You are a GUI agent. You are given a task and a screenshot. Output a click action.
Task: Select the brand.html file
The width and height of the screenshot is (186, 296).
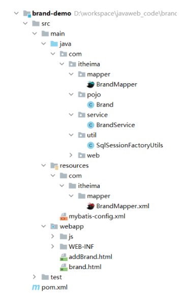coord(85,267)
